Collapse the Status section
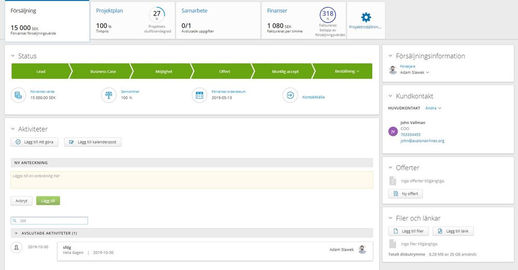The image size is (518, 270). coord(13,56)
